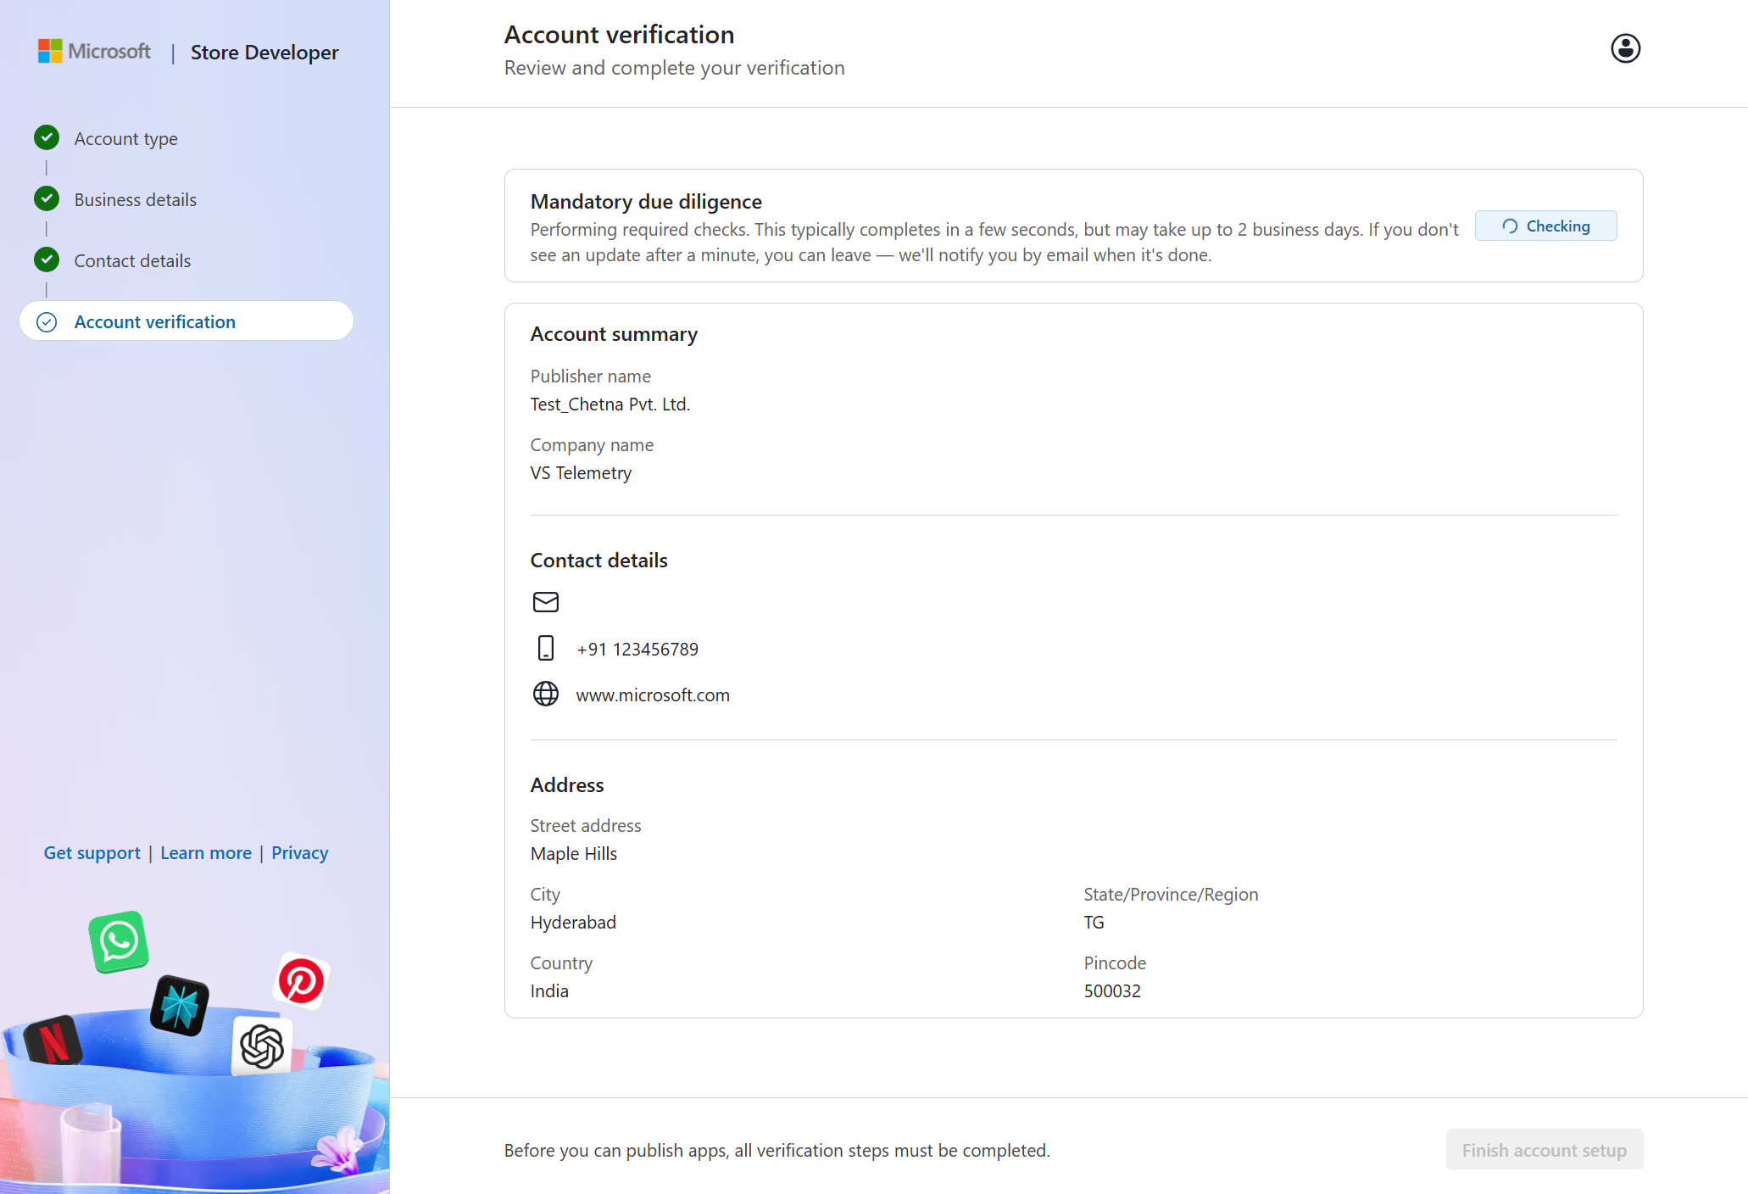Open the Learn more link
This screenshot has height=1194, width=1748.
pyautogui.click(x=206, y=853)
